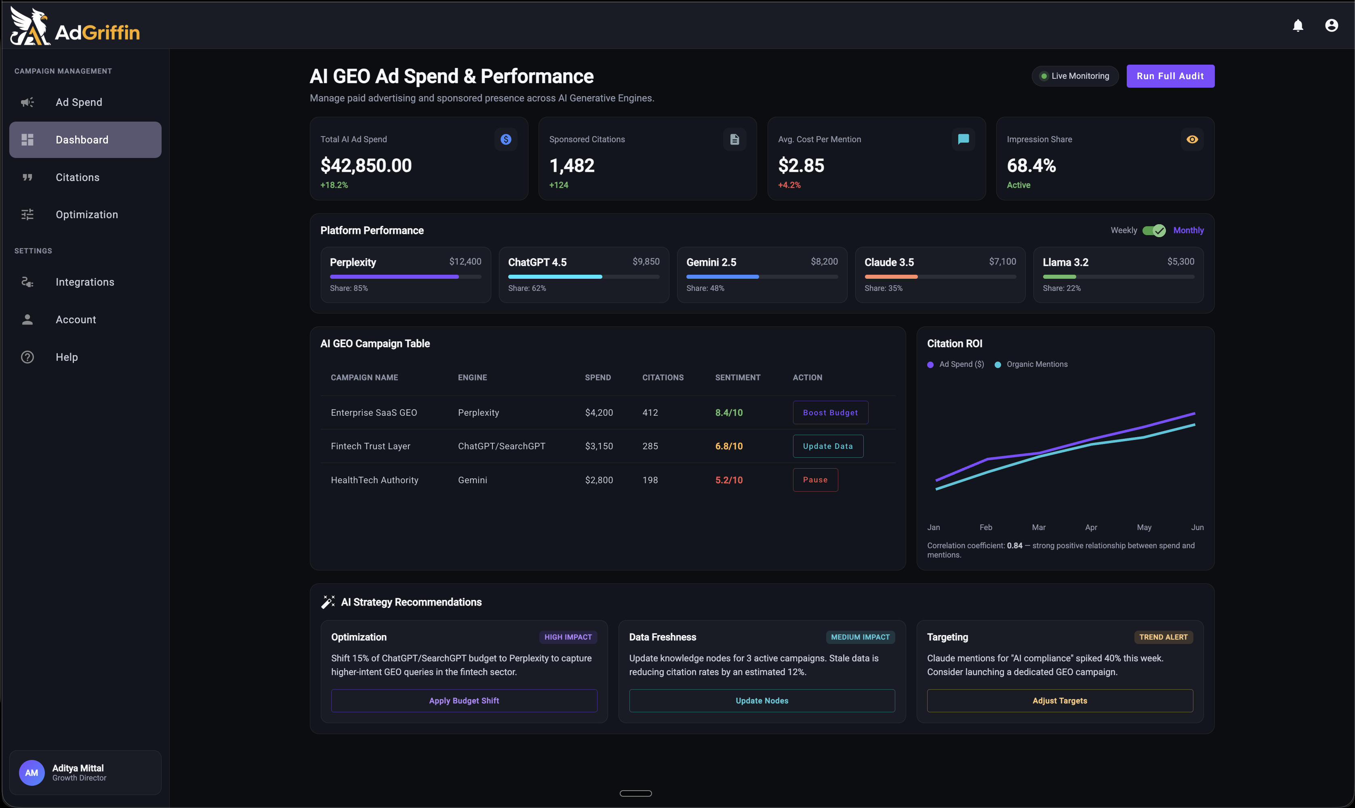Click Update Nodes button
The width and height of the screenshot is (1355, 808).
tap(762, 701)
